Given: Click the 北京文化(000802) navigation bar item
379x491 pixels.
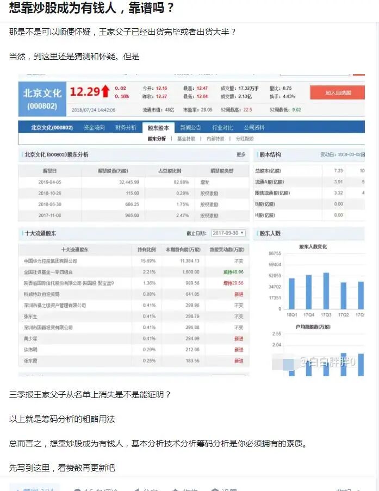Looking at the screenshot, I should [x=52, y=127].
